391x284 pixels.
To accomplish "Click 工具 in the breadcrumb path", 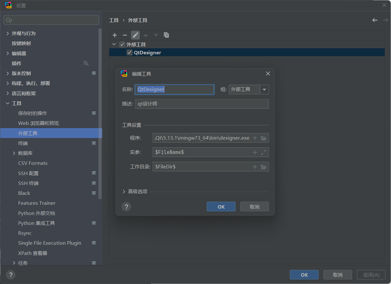I will [114, 20].
